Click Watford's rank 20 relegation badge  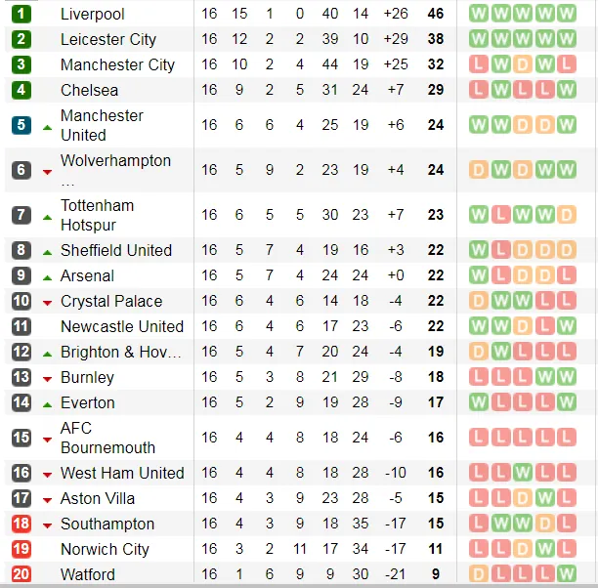(x=21, y=574)
